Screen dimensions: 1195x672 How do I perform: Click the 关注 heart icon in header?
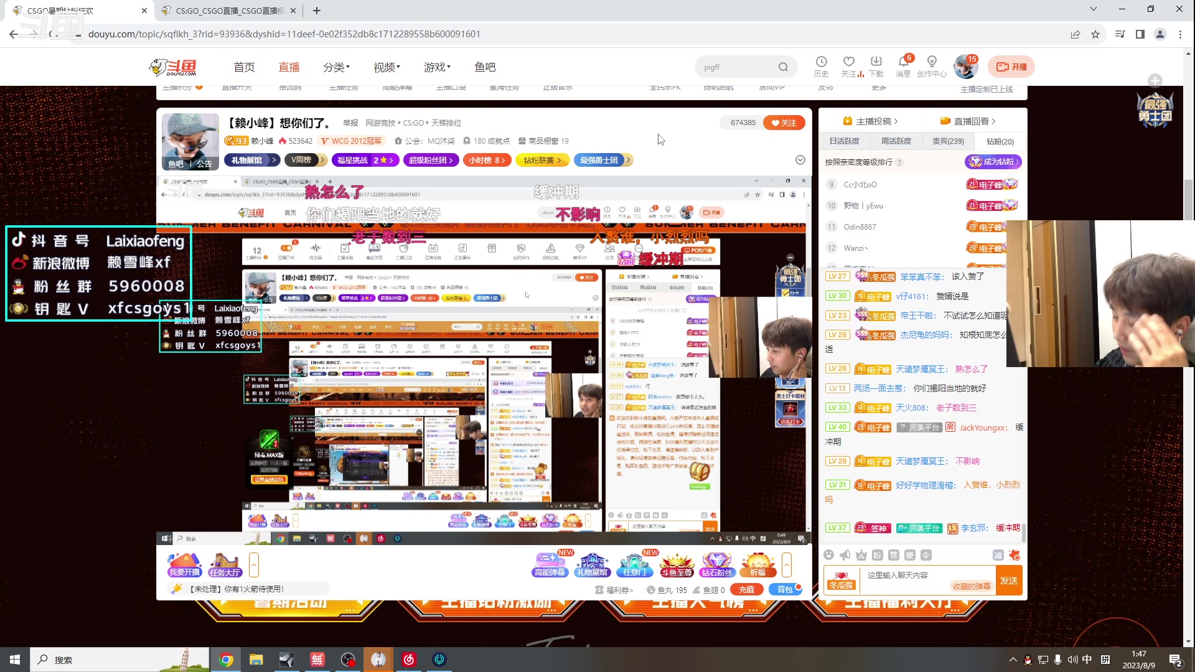click(x=849, y=66)
